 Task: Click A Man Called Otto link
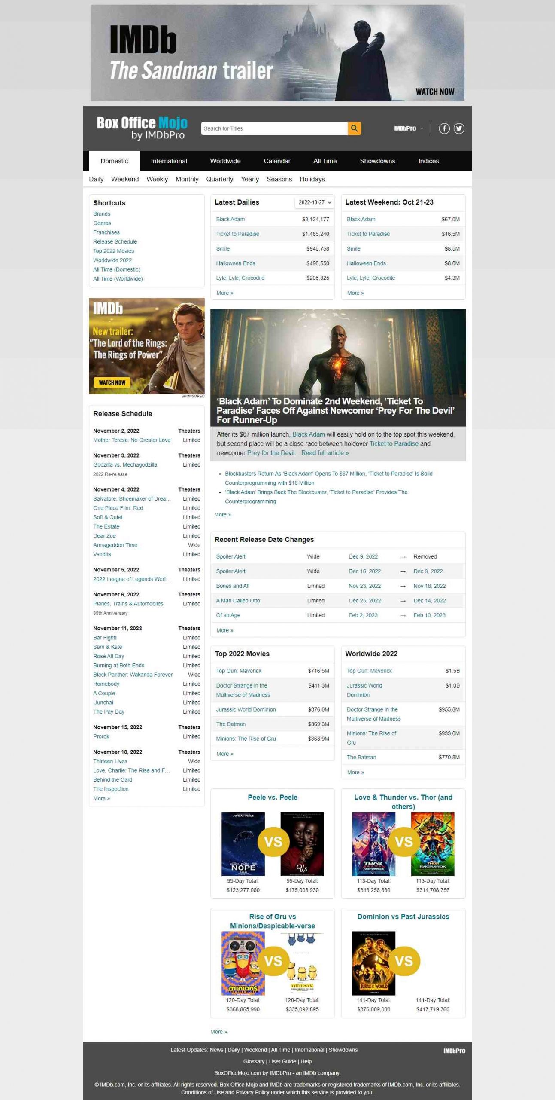[x=238, y=601]
